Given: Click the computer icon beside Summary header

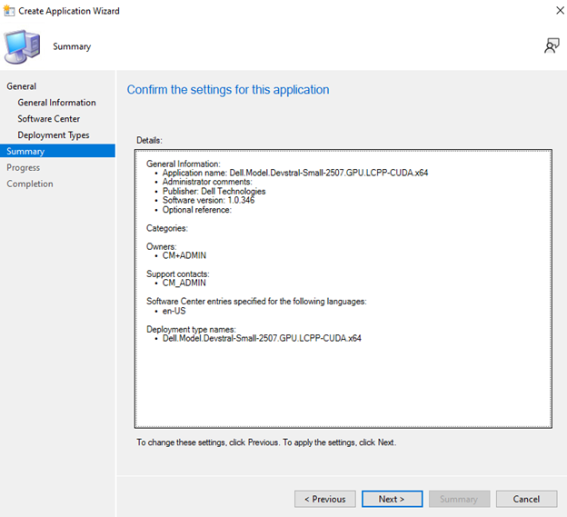Looking at the screenshot, I should tap(22, 47).
